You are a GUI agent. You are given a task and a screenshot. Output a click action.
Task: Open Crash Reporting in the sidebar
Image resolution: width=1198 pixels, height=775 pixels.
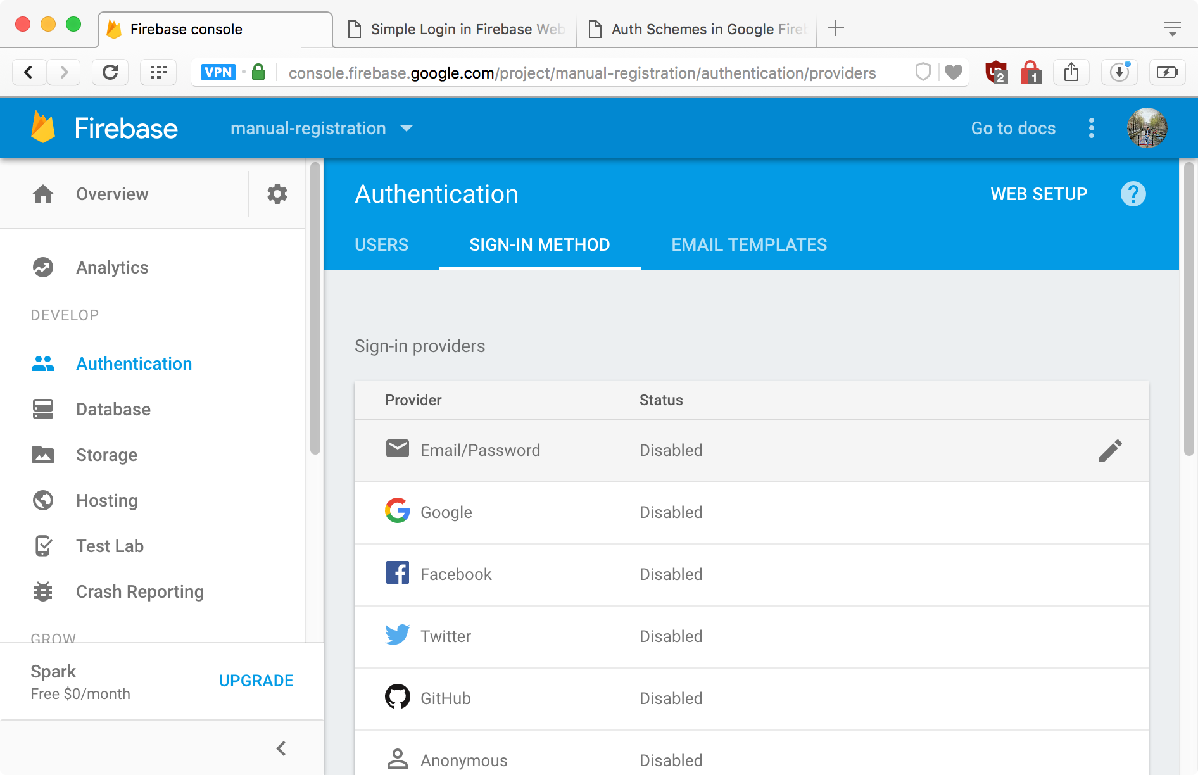click(153, 591)
